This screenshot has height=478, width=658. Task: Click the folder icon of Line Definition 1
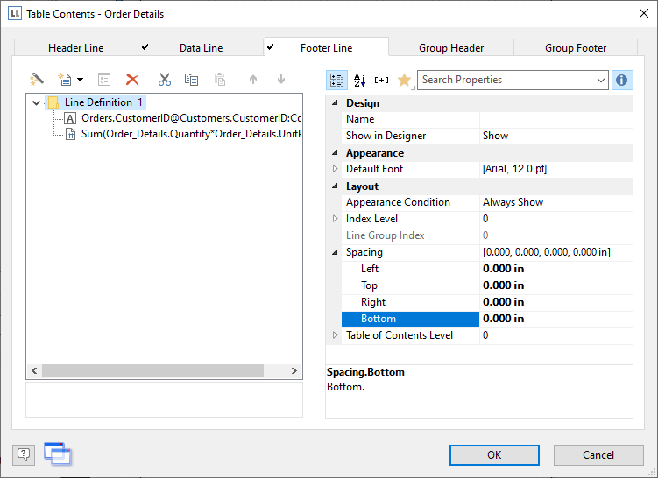coord(53,102)
